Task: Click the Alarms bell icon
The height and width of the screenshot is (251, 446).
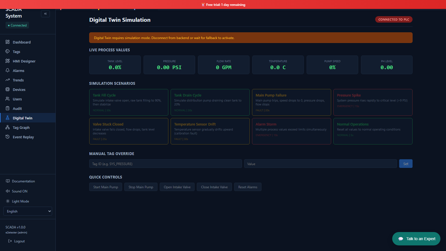Action: coord(8,70)
